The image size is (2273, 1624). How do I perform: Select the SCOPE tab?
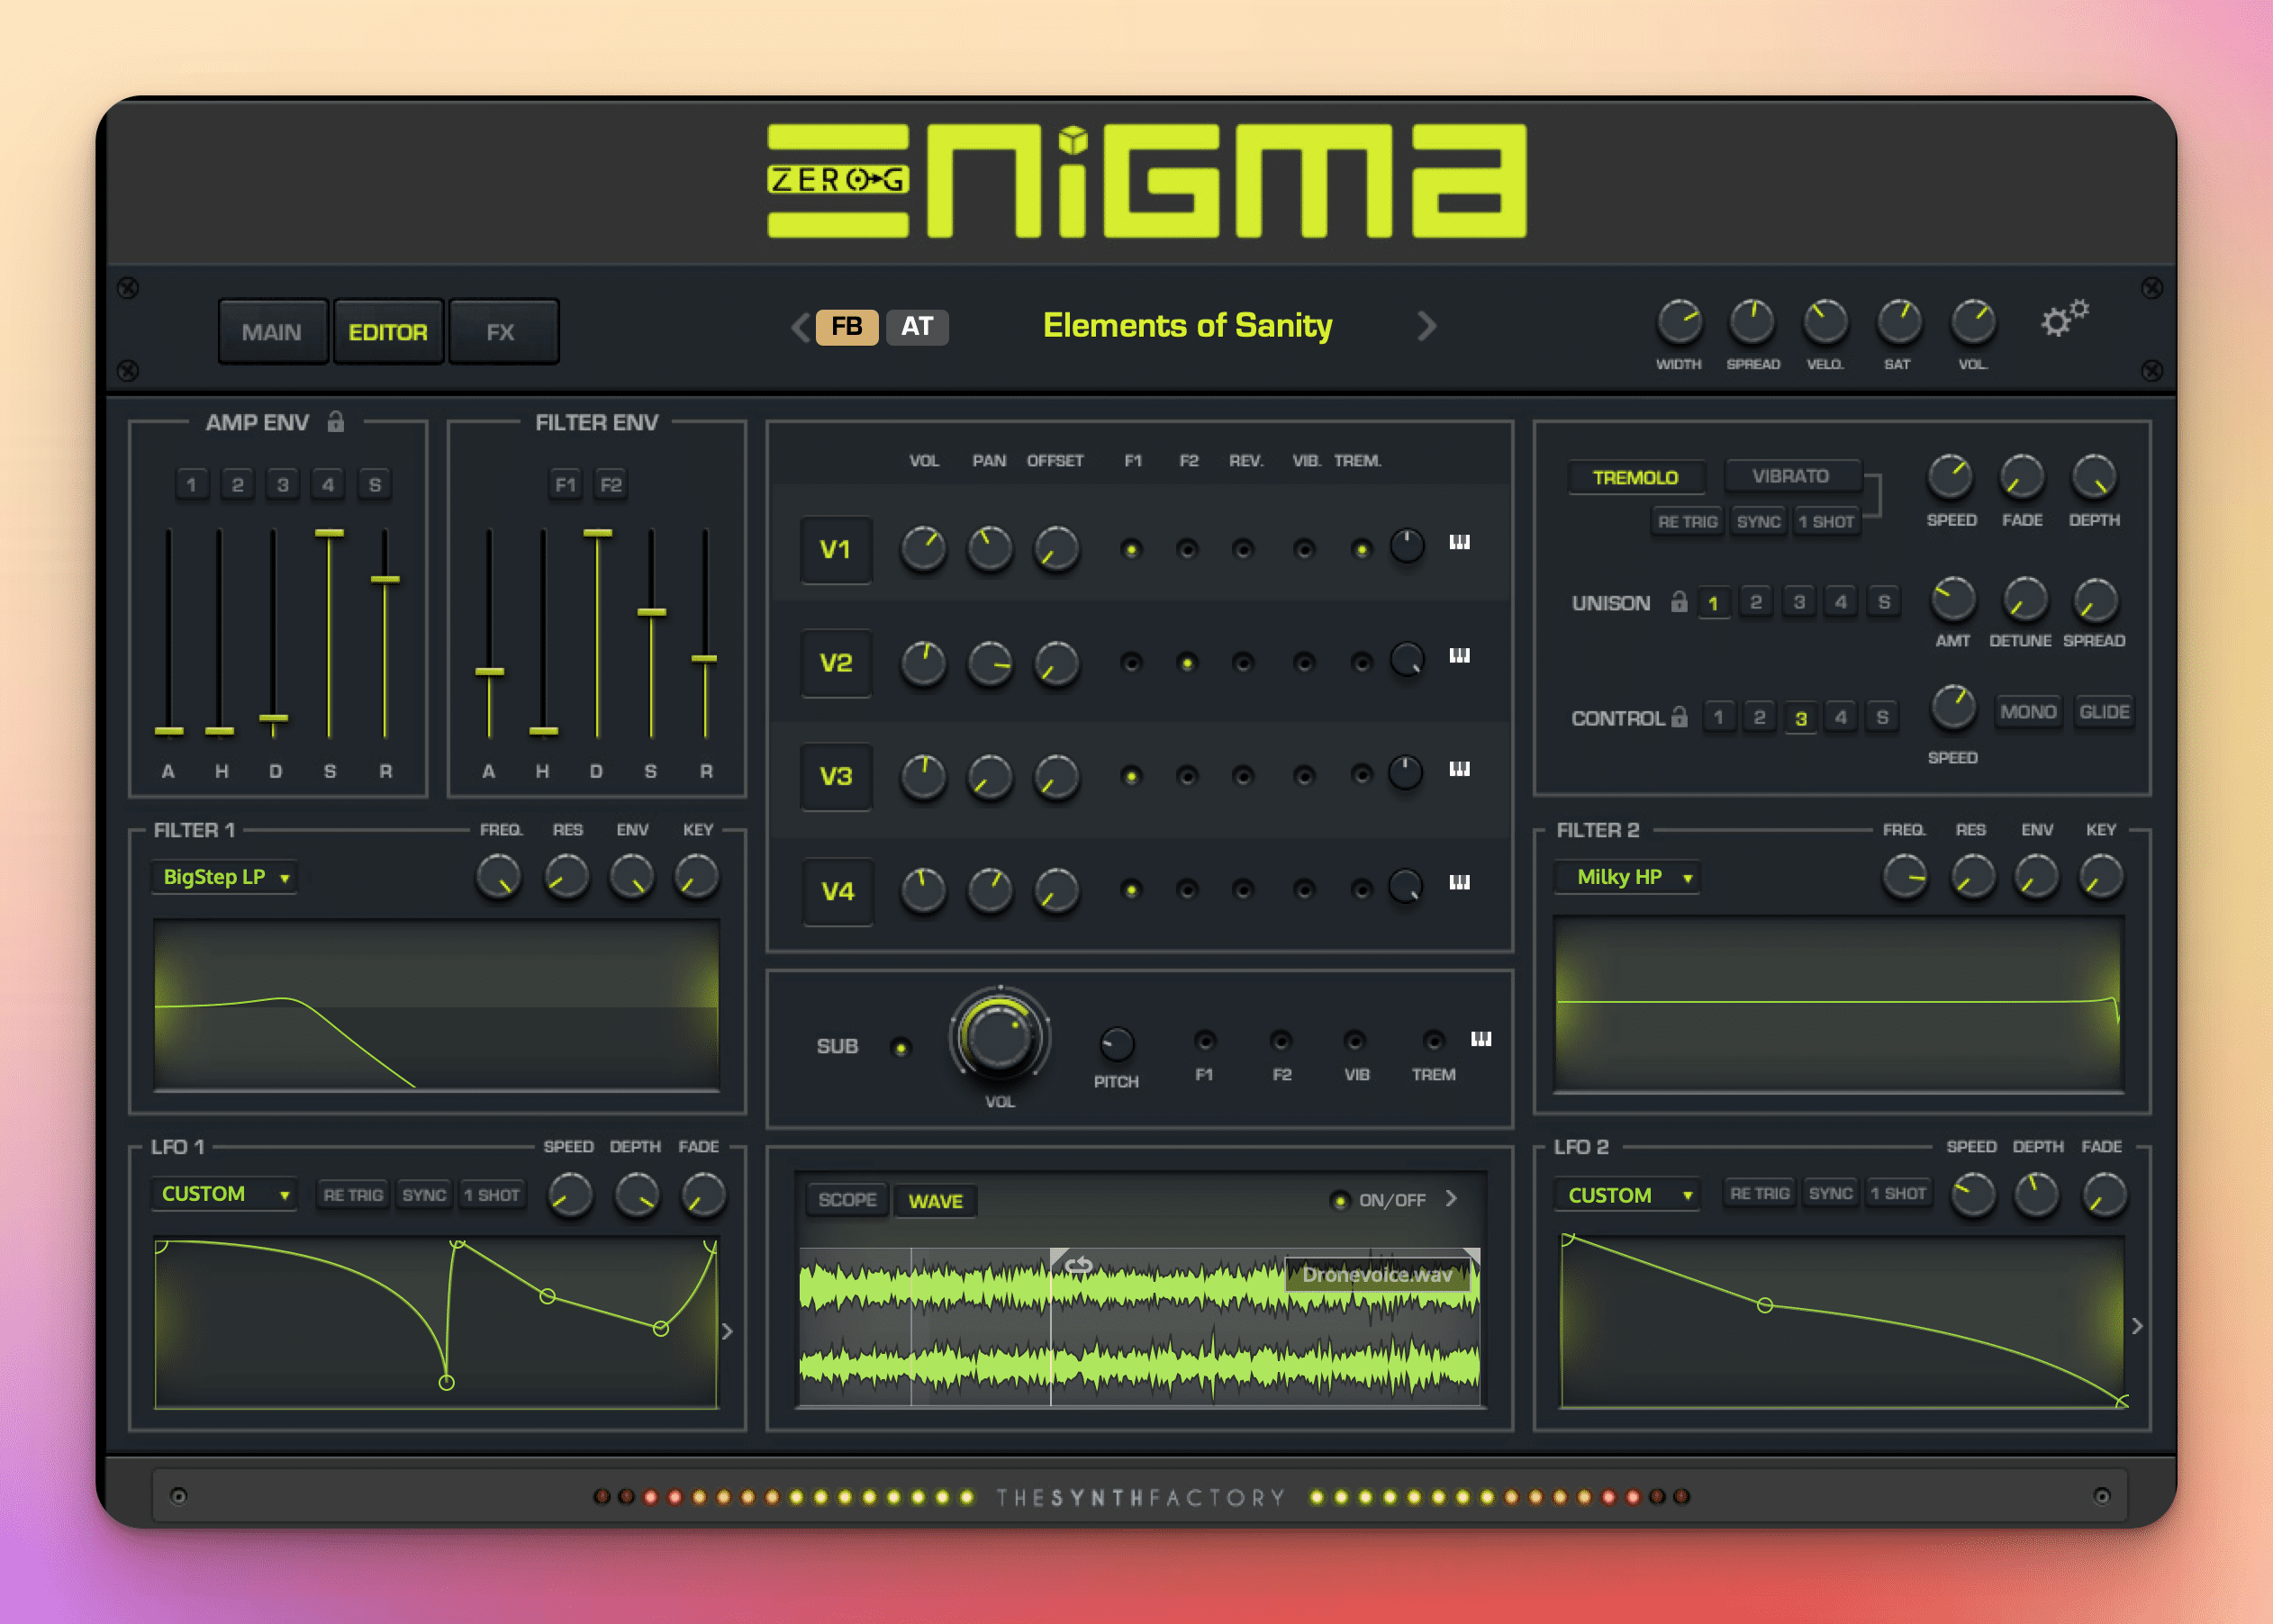847,1200
